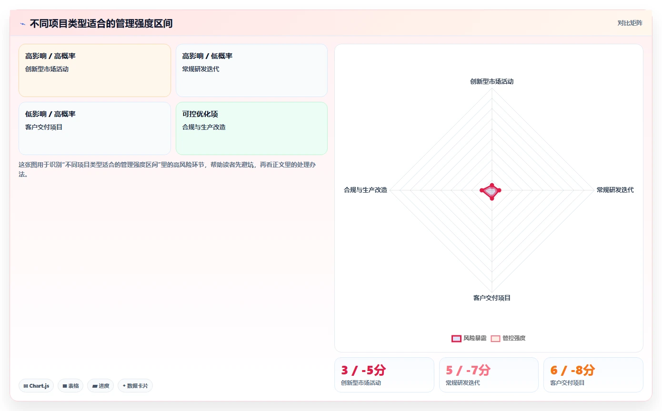
Task: Click the 5 / -7分 score card
Action: tap(489, 375)
